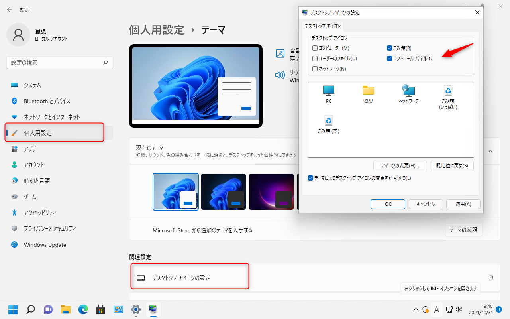Open taskbar Search
Viewport: 510px width, 319px height.
[x=31, y=309]
